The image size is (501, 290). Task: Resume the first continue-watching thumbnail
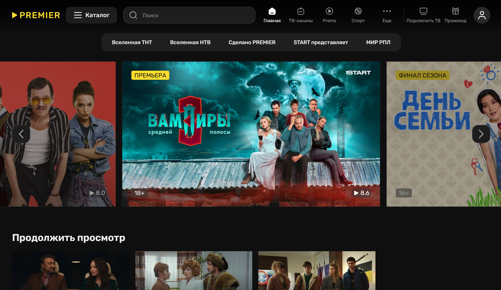pyautogui.click(x=71, y=270)
